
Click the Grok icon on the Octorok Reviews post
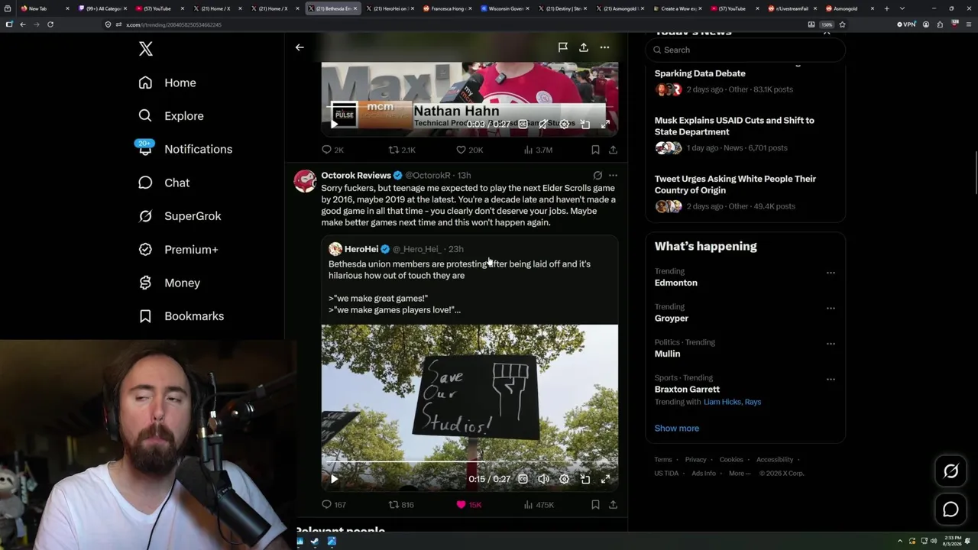(597, 176)
